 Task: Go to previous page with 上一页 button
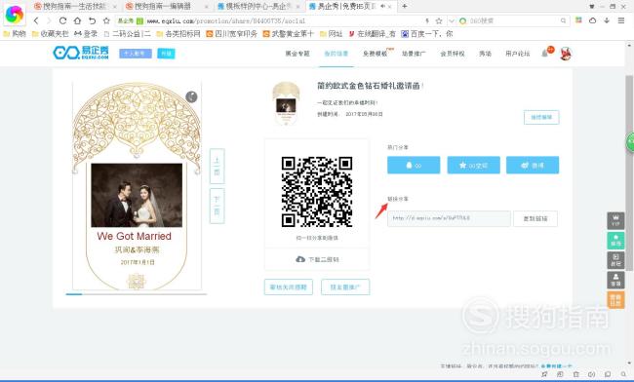tap(218, 167)
